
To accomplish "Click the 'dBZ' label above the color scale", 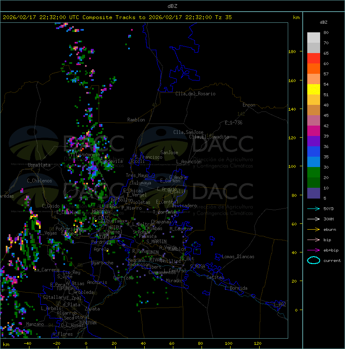I will pos(323,22).
